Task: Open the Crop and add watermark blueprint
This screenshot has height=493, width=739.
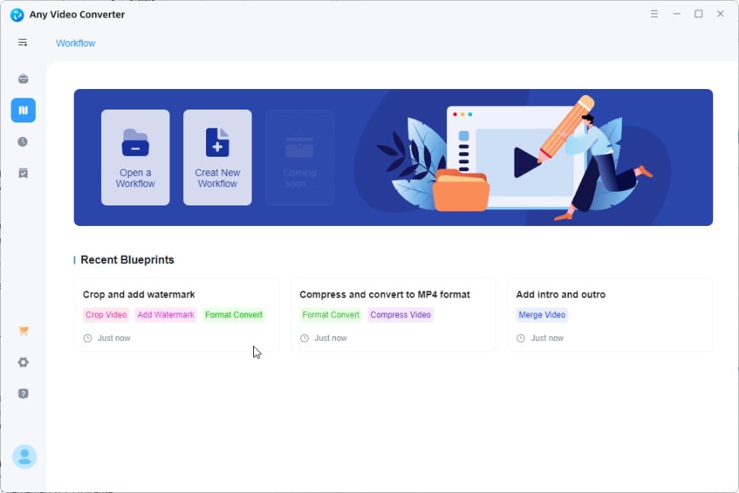Action: tap(176, 315)
